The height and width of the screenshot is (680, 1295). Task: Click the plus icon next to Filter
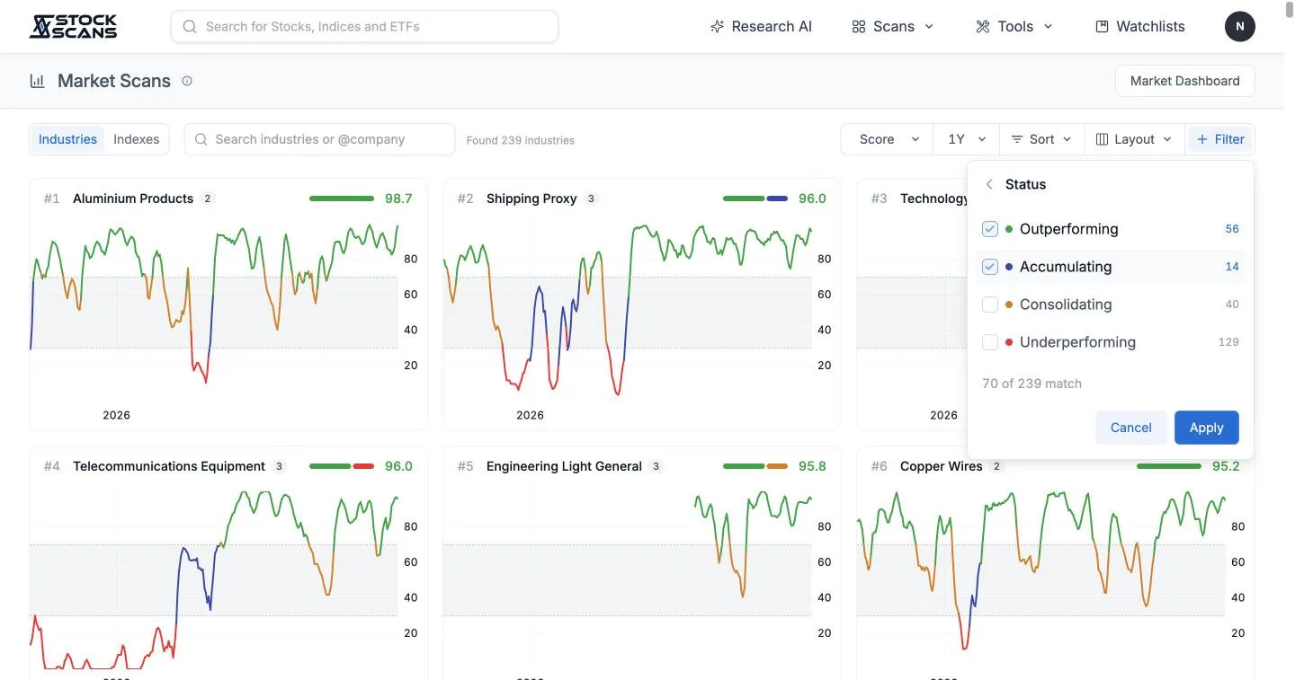tap(1202, 139)
